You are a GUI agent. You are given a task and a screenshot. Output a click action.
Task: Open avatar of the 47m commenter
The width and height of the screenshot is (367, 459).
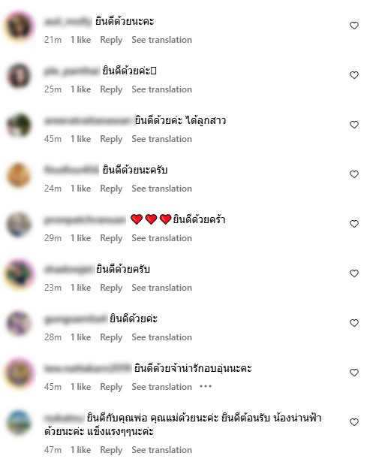[x=19, y=422]
